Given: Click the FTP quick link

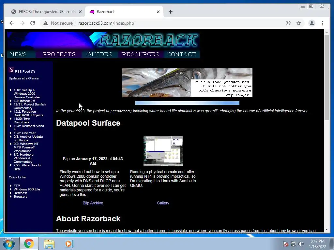Looking at the screenshot, I should pos(17,186).
